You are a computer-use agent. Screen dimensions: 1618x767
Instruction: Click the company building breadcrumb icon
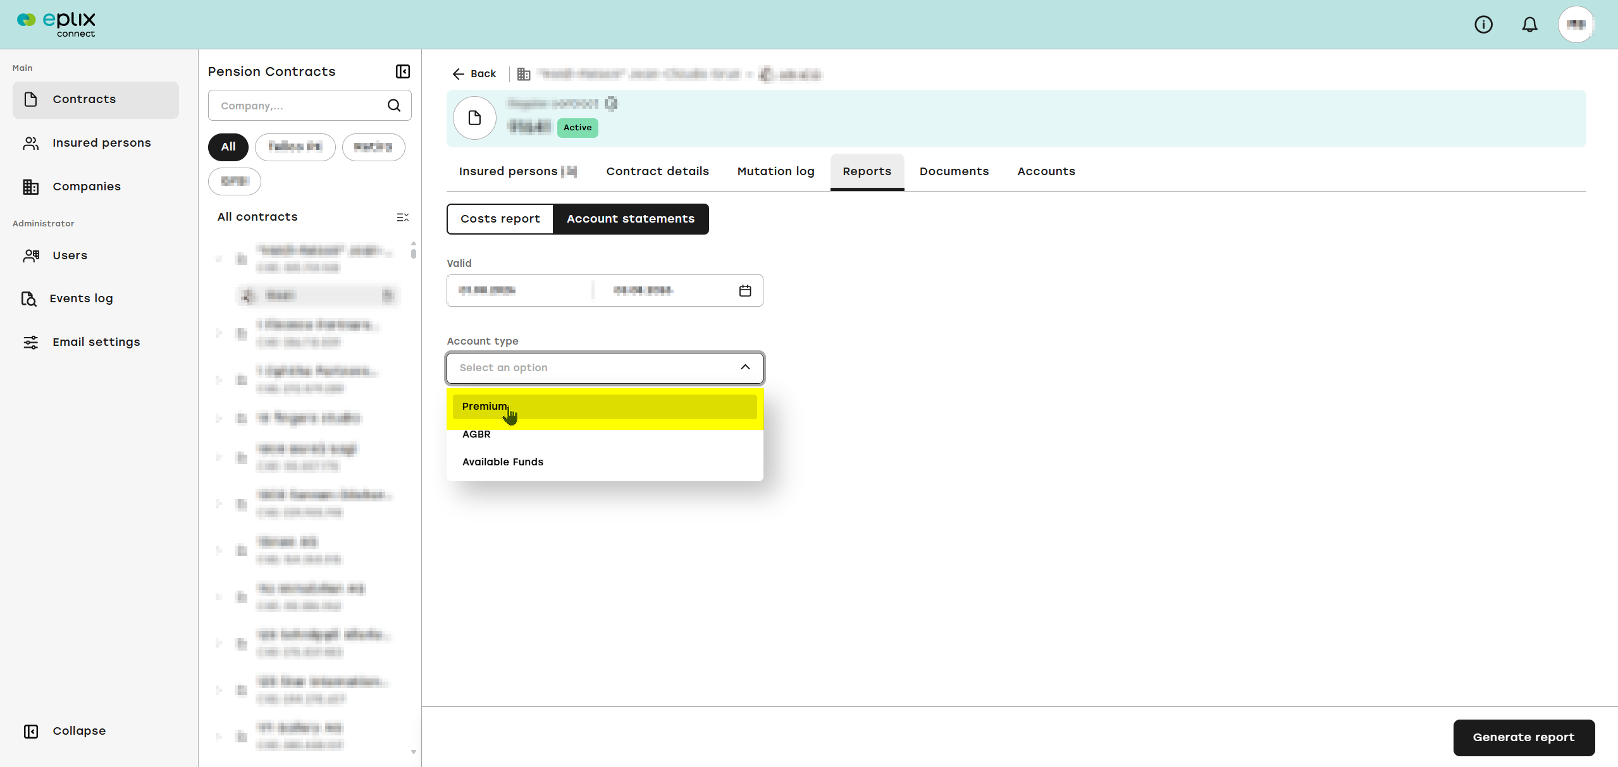(x=524, y=74)
